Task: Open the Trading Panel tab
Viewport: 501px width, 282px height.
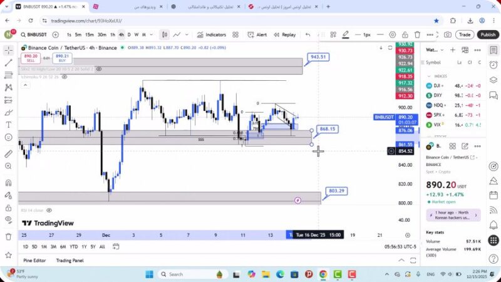Action: click(x=70, y=260)
